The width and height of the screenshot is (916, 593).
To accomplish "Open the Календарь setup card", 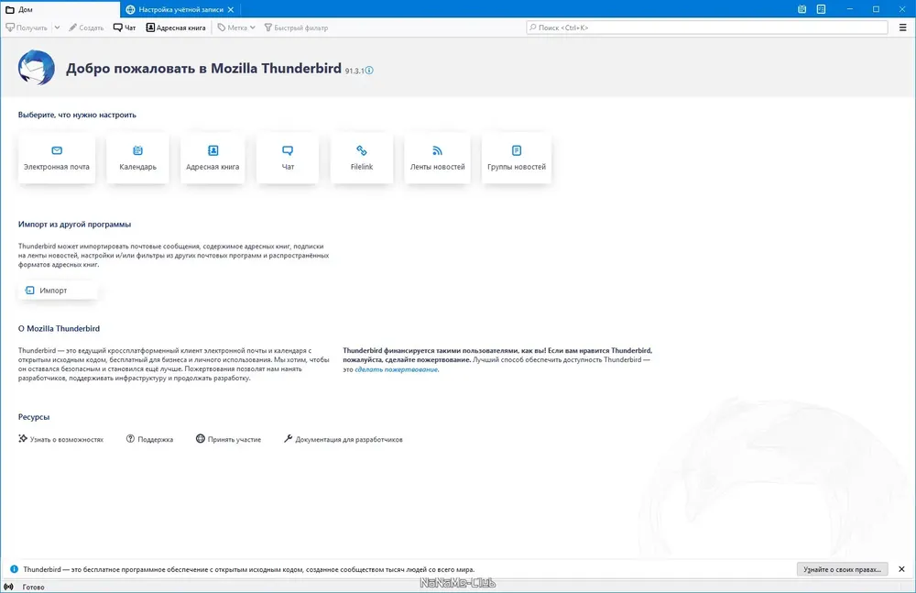I will [x=138, y=158].
